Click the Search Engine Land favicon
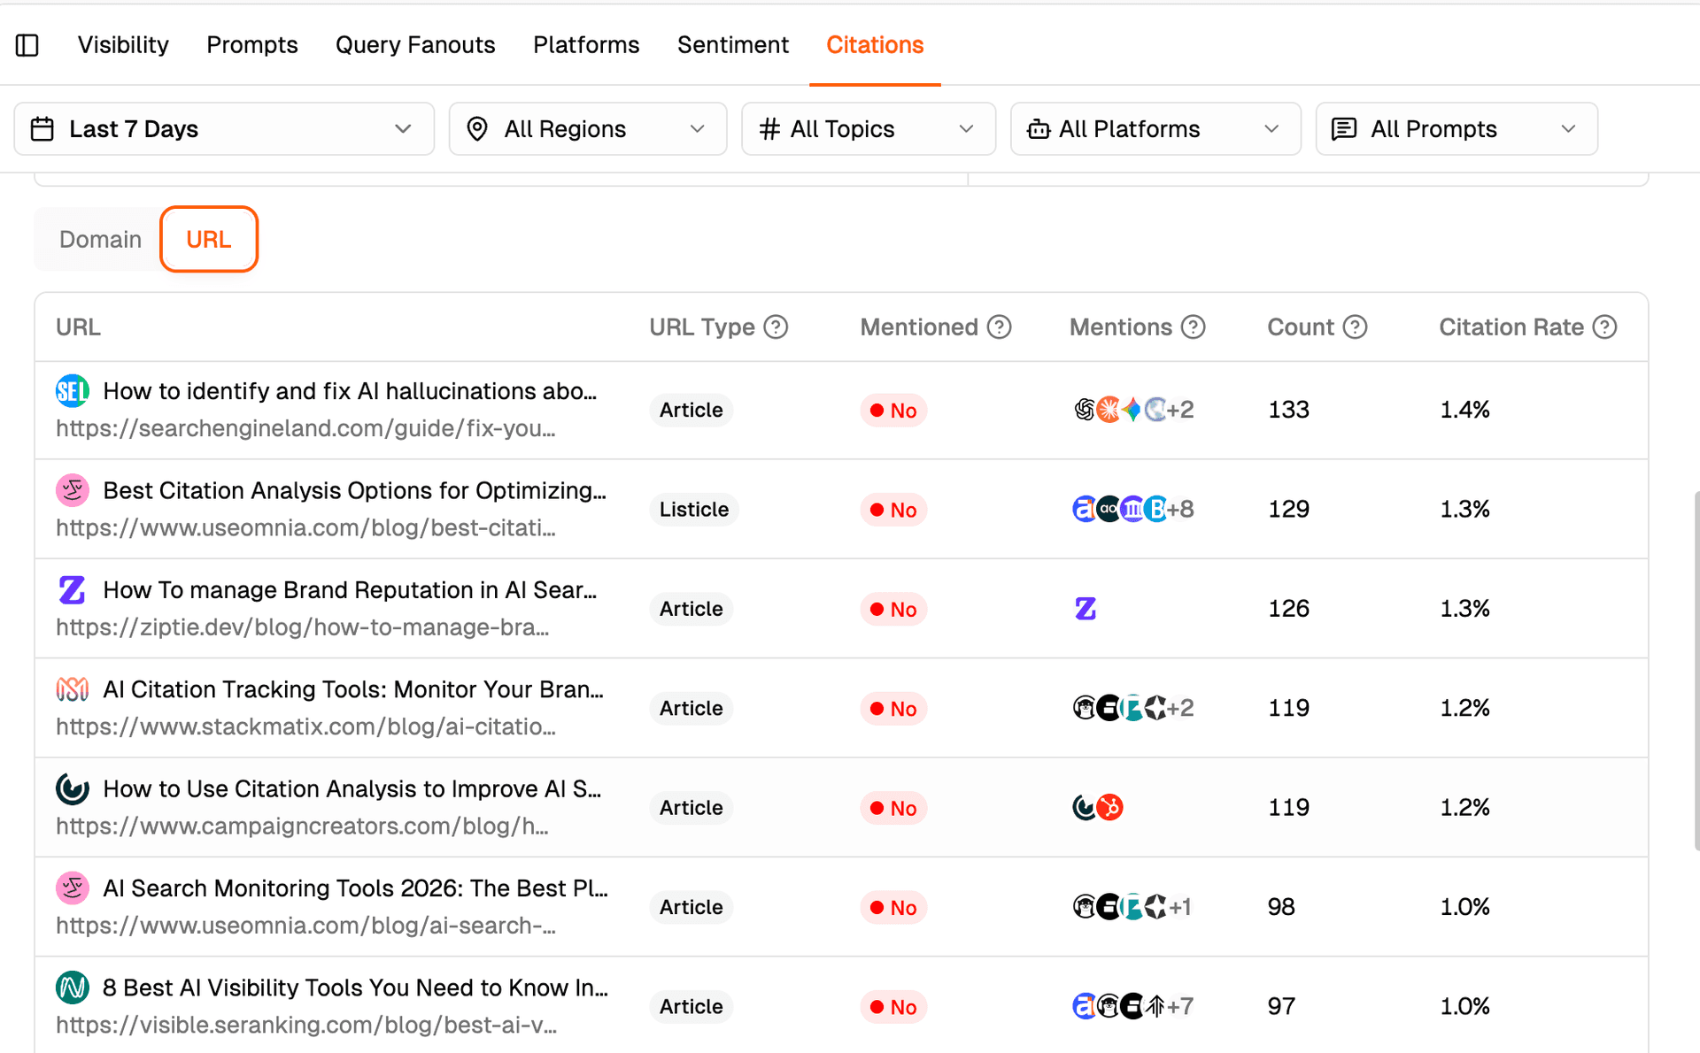Screen dimensions: 1700x1053 click(x=73, y=391)
